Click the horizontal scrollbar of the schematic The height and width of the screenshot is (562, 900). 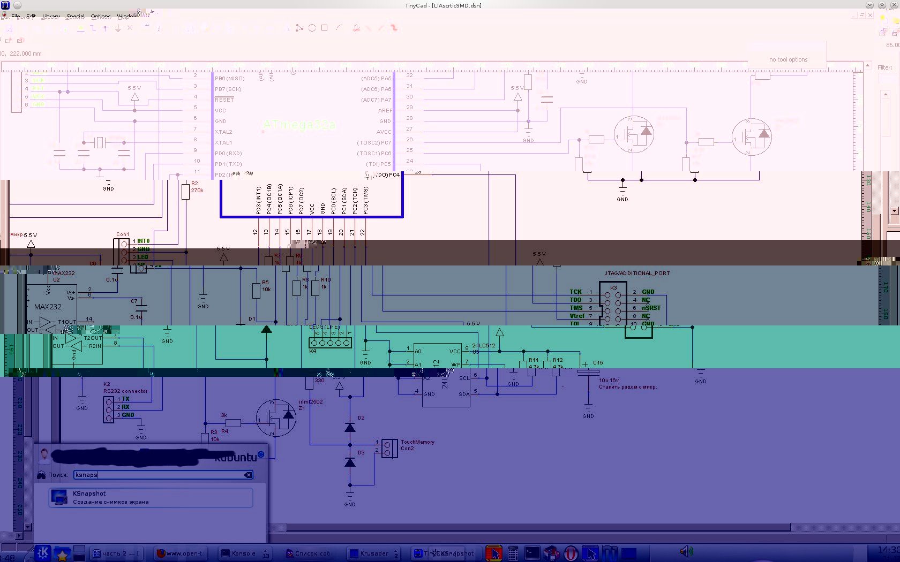(x=536, y=528)
